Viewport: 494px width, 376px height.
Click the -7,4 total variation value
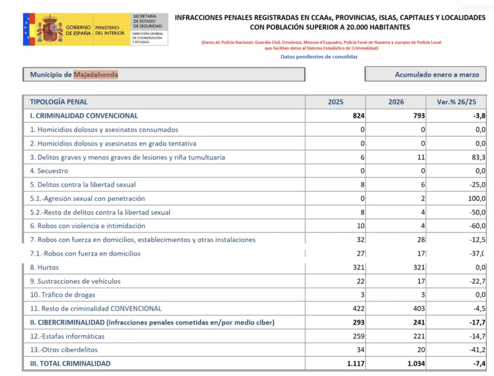(x=479, y=364)
